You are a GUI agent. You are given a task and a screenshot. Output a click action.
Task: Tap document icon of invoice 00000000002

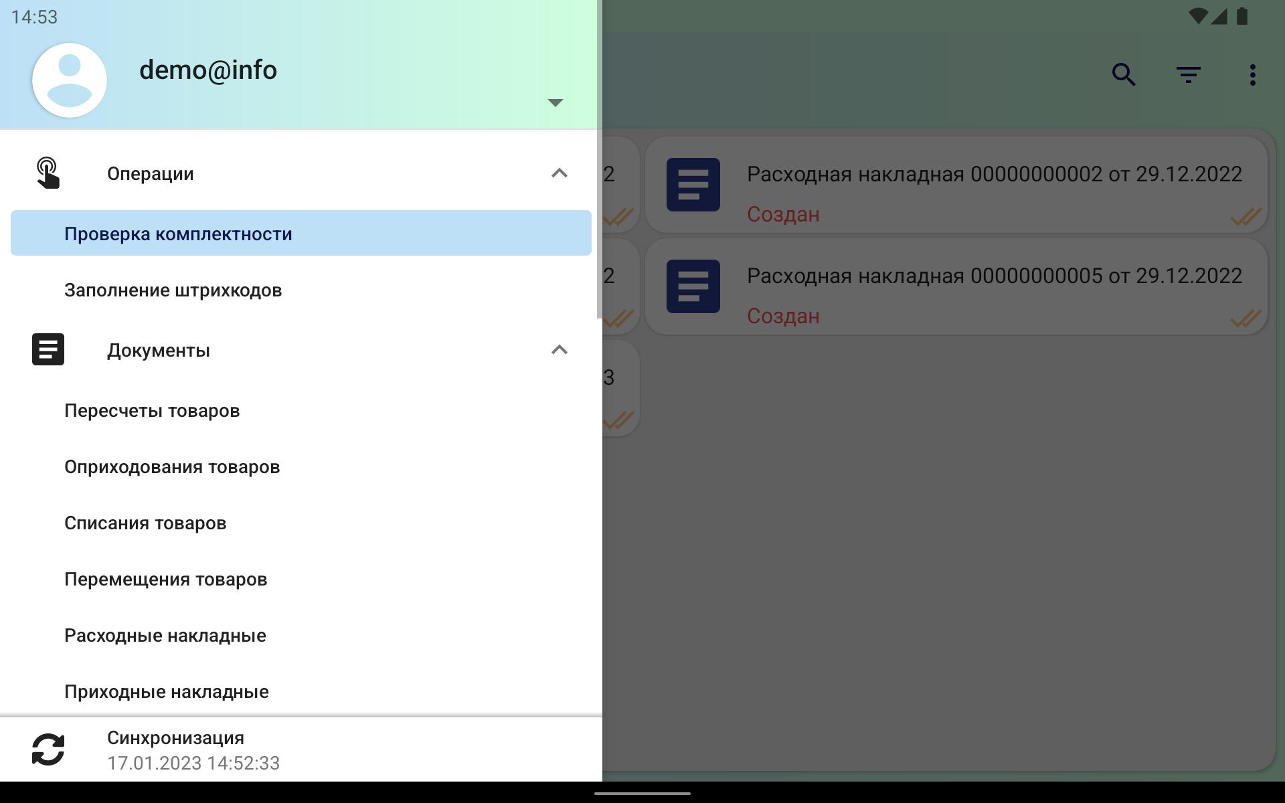693,185
